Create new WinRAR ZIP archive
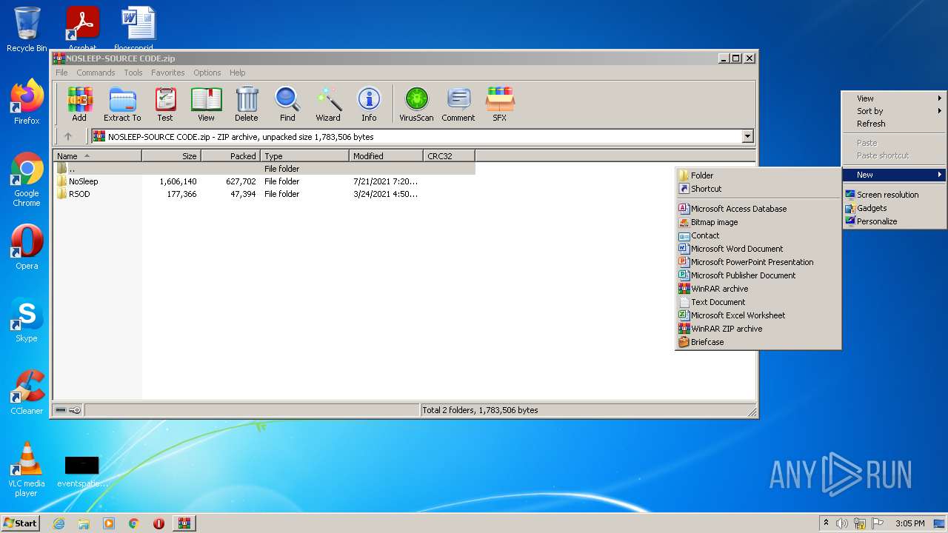The image size is (948, 533). [x=758, y=329]
